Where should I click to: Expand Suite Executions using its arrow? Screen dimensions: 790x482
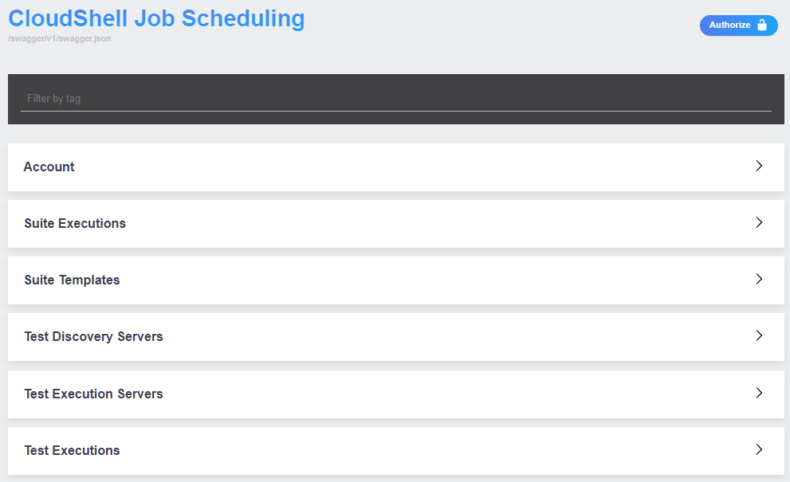[759, 222]
